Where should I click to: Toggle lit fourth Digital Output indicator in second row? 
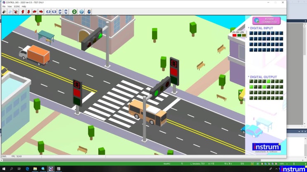click(264, 87)
